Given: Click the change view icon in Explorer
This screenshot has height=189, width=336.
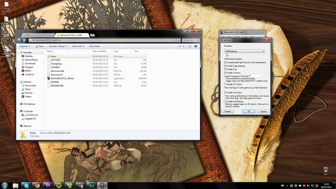Looking at the screenshot, I should tap(180, 46).
